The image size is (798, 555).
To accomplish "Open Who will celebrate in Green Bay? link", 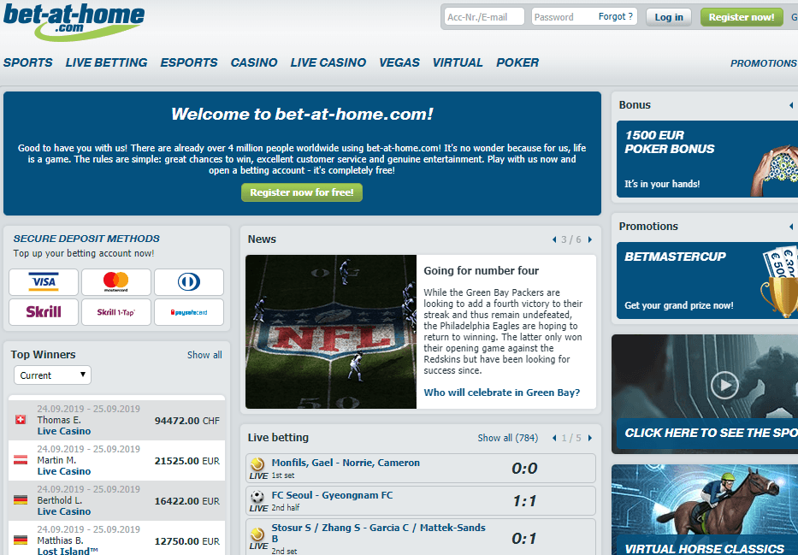I will [502, 393].
